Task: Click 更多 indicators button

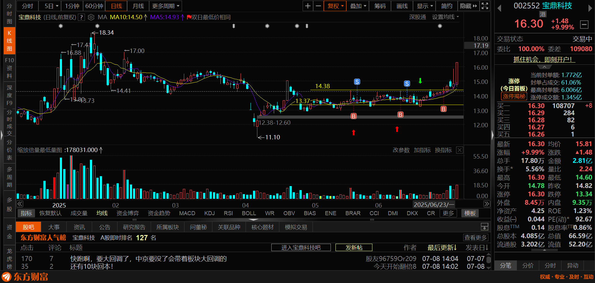Action: click(x=448, y=213)
